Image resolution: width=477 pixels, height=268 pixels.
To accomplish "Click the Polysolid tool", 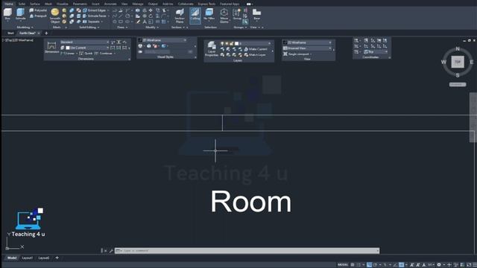I will pos(38,10).
